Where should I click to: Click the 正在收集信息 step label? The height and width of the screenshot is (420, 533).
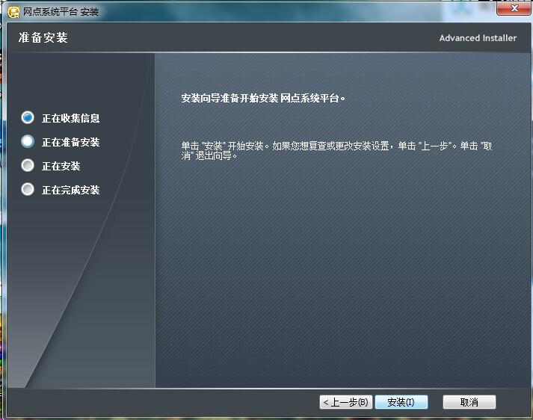click(x=70, y=118)
